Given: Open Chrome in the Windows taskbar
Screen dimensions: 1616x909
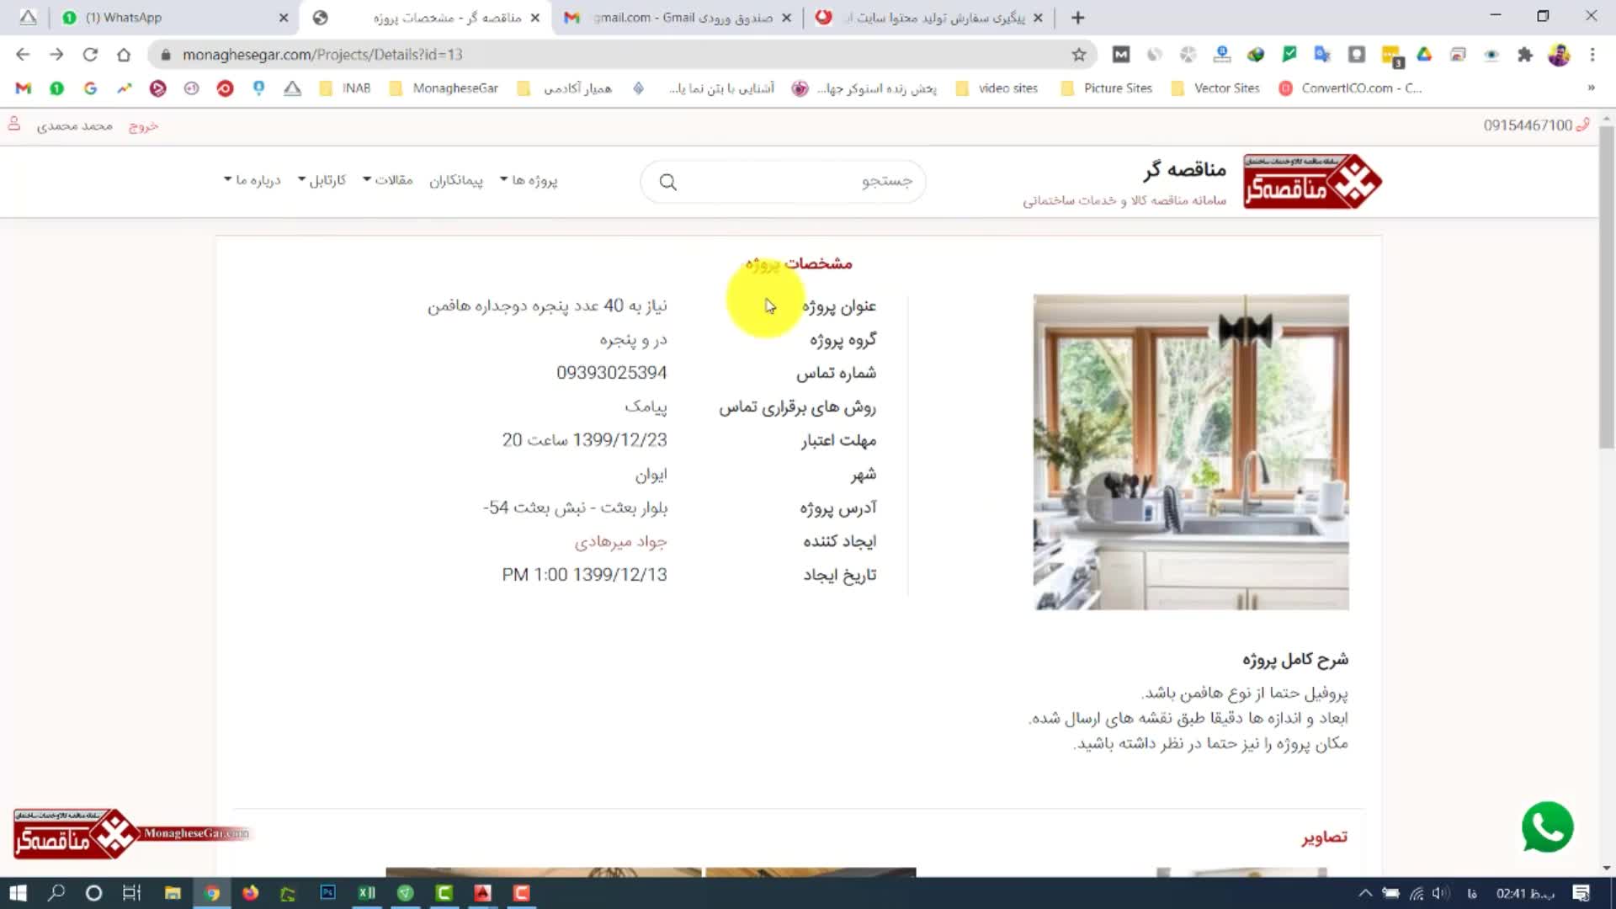Looking at the screenshot, I should click(212, 893).
